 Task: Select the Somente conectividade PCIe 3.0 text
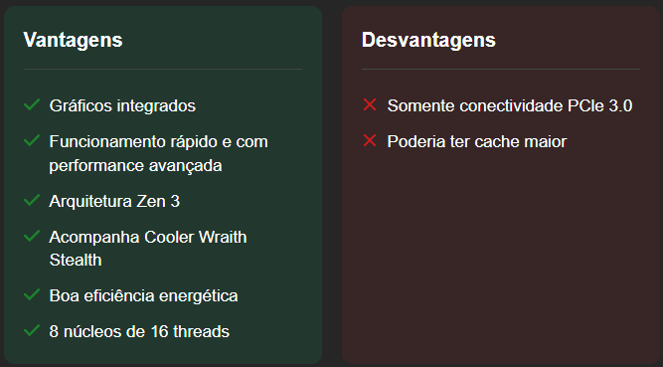(x=510, y=105)
